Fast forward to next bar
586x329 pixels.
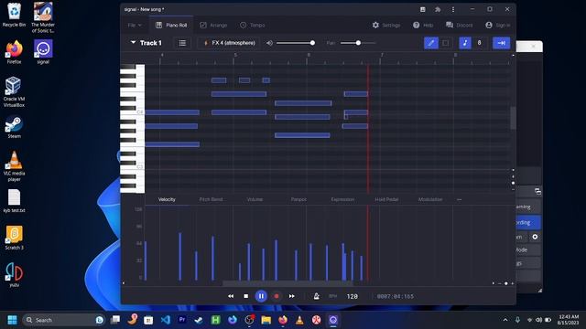coord(291,296)
